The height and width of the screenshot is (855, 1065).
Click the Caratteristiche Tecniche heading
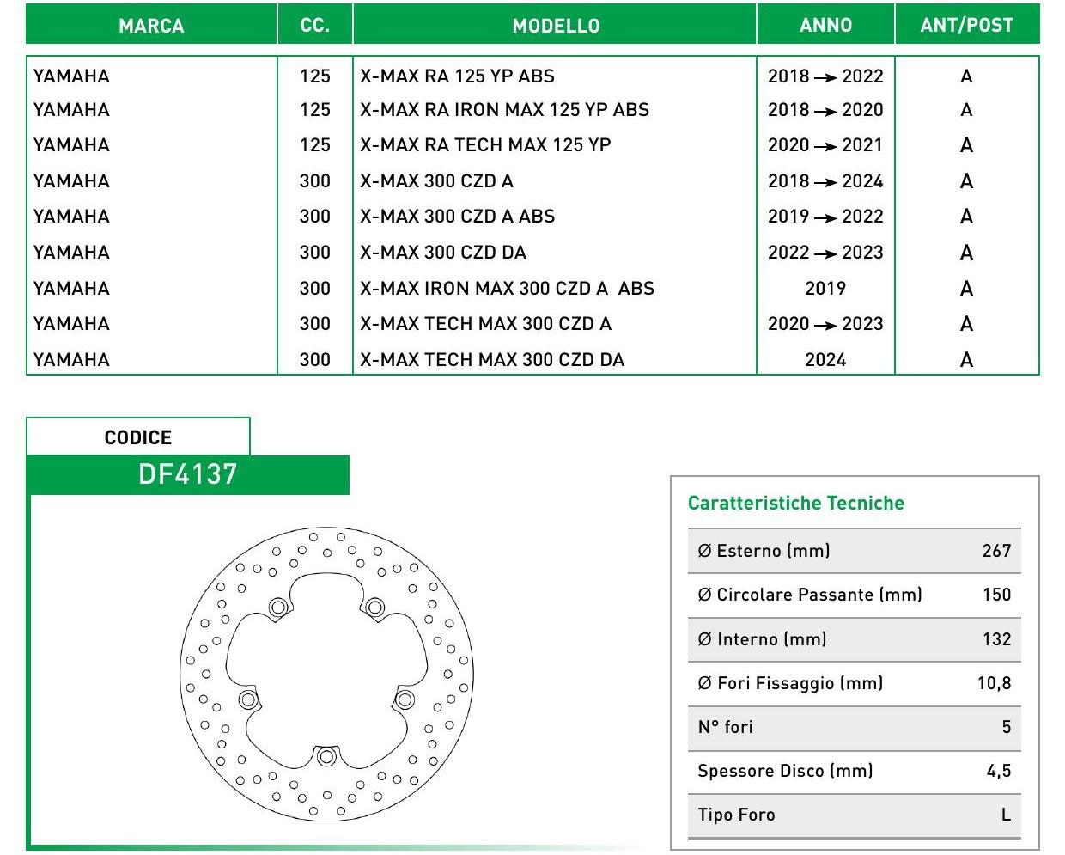pyautogui.click(x=795, y=503)
